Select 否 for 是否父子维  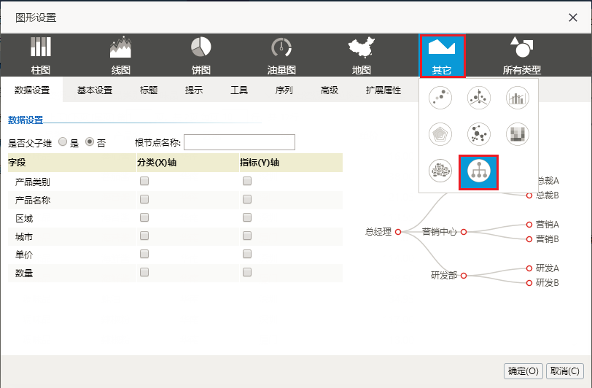(90, 141)
